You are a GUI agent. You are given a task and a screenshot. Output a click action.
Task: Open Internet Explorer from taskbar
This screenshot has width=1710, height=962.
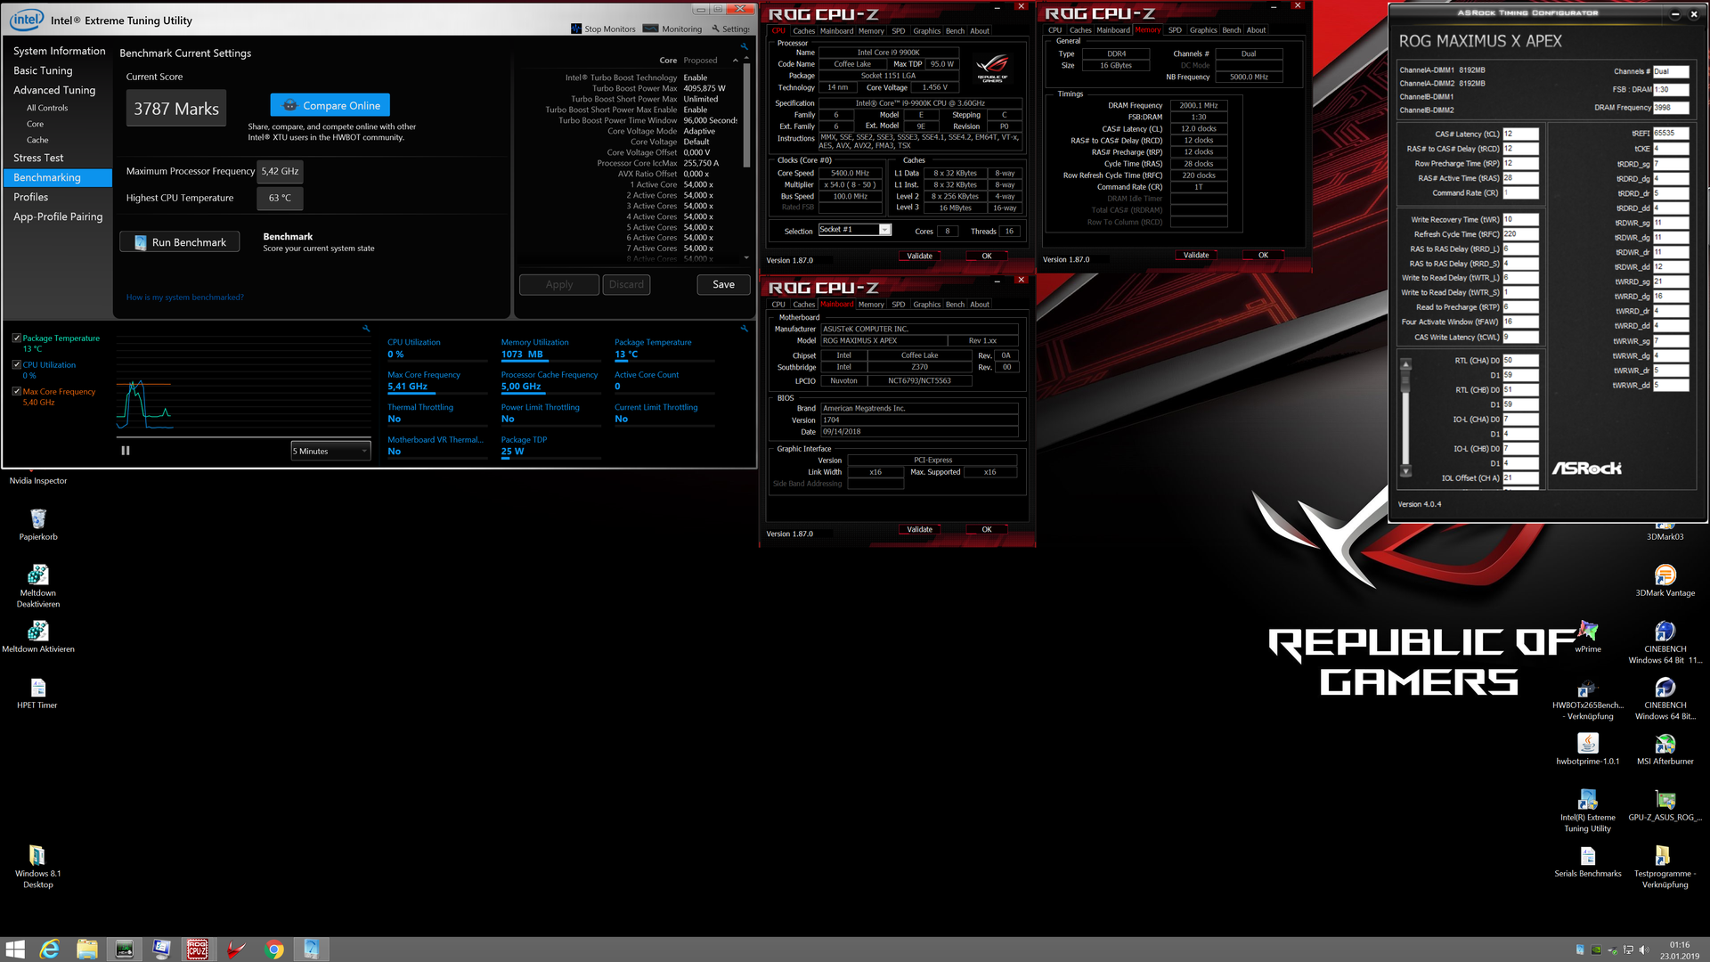click(x=50, y=950)
